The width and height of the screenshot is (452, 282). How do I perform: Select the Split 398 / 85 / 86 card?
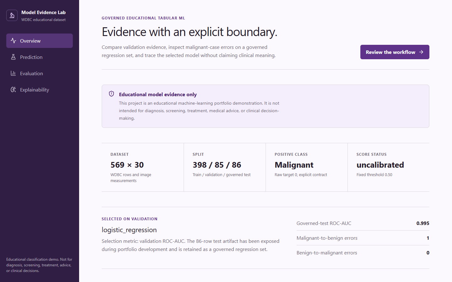[x=225, y=167]
